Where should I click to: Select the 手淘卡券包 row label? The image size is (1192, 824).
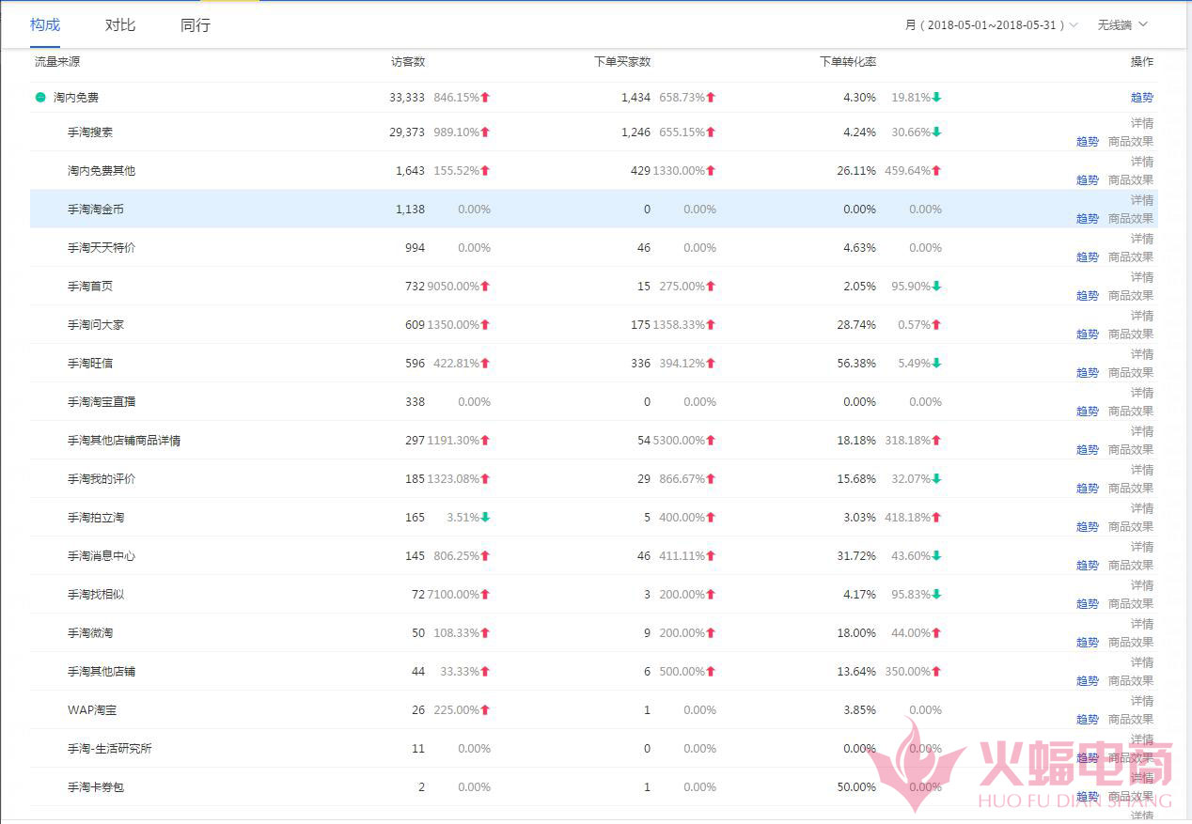[96, 787]
